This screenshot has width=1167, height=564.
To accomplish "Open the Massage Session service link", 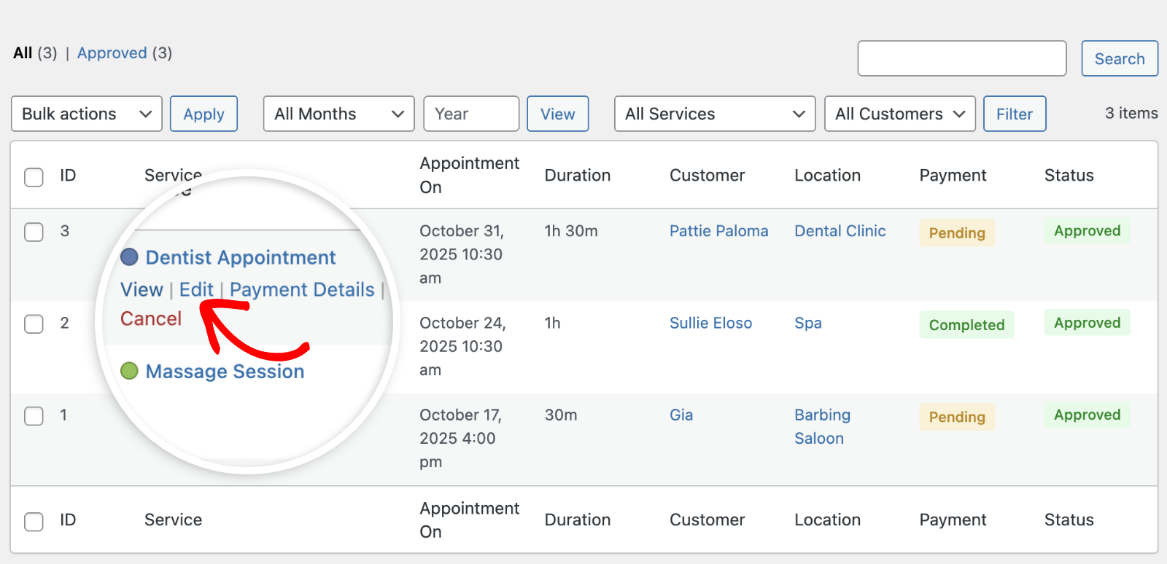I will click(225, 372).
